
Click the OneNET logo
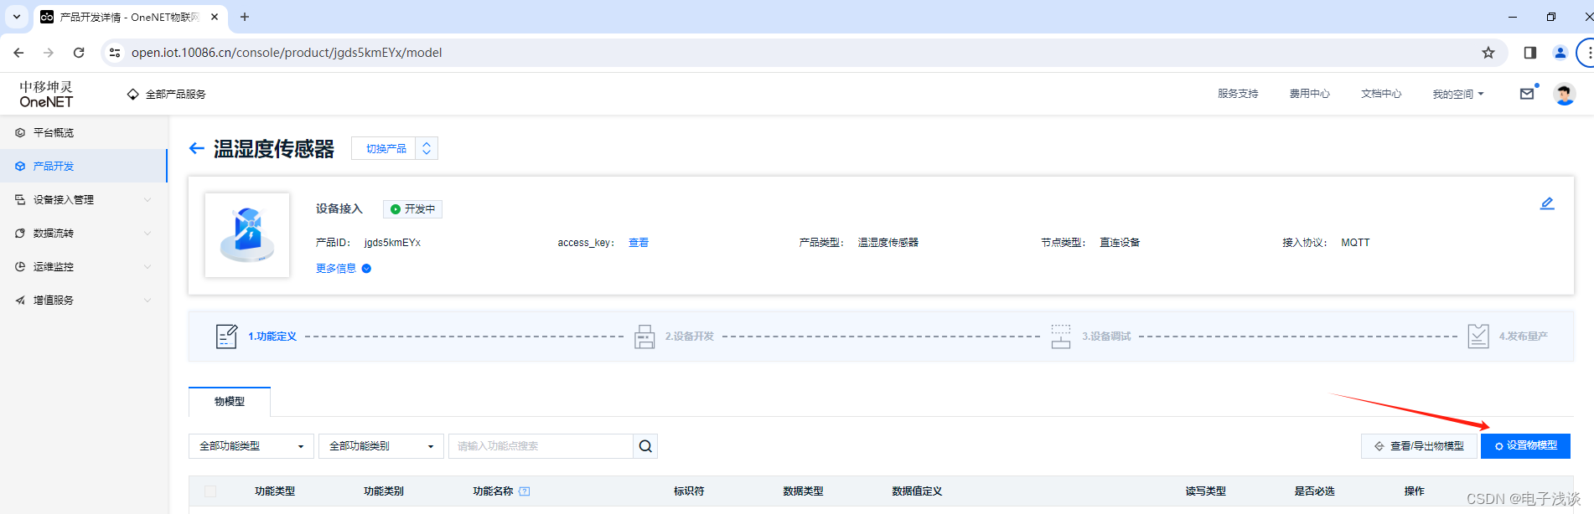point(46,94)
